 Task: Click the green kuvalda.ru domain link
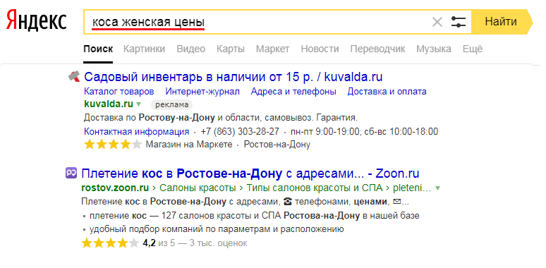(x=109, y=104)
